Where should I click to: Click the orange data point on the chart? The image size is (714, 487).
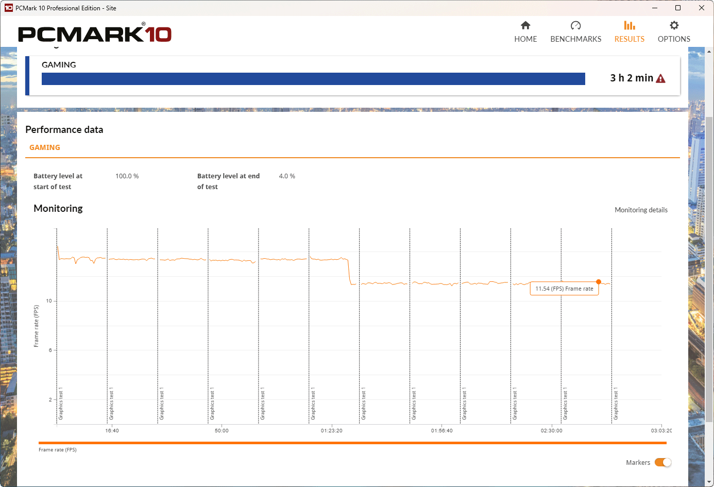click(x=599, y=282)
